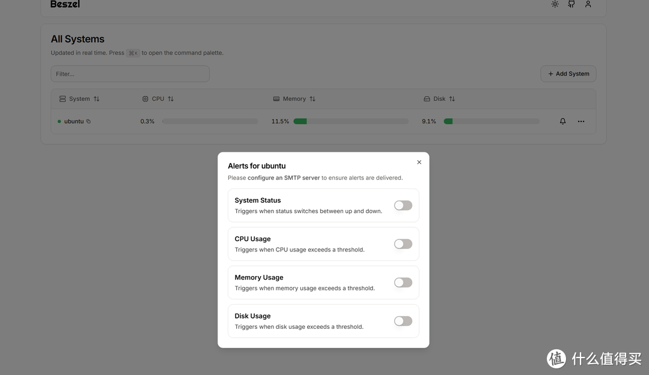Open the three-dot actions menu for ubuntu
Image resolution: width=649 pixels, height=375 pixels.
[x=581, y=121]
